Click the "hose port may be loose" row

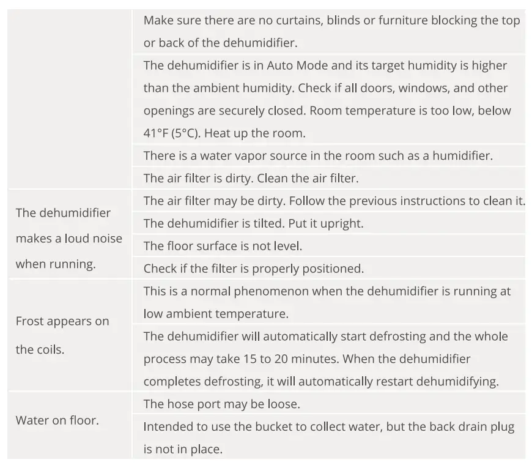point(221,404)
